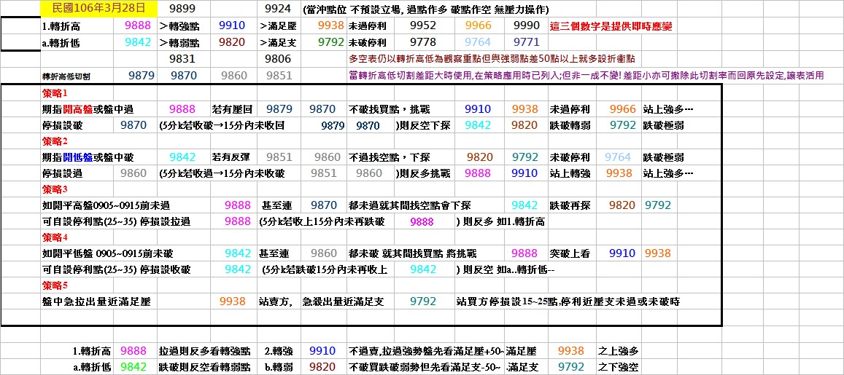This screenshot has width=844, height=375.
Task: Select the purple note starting with 當轉折高低切割差距大時使用
Action: point(586,76)
